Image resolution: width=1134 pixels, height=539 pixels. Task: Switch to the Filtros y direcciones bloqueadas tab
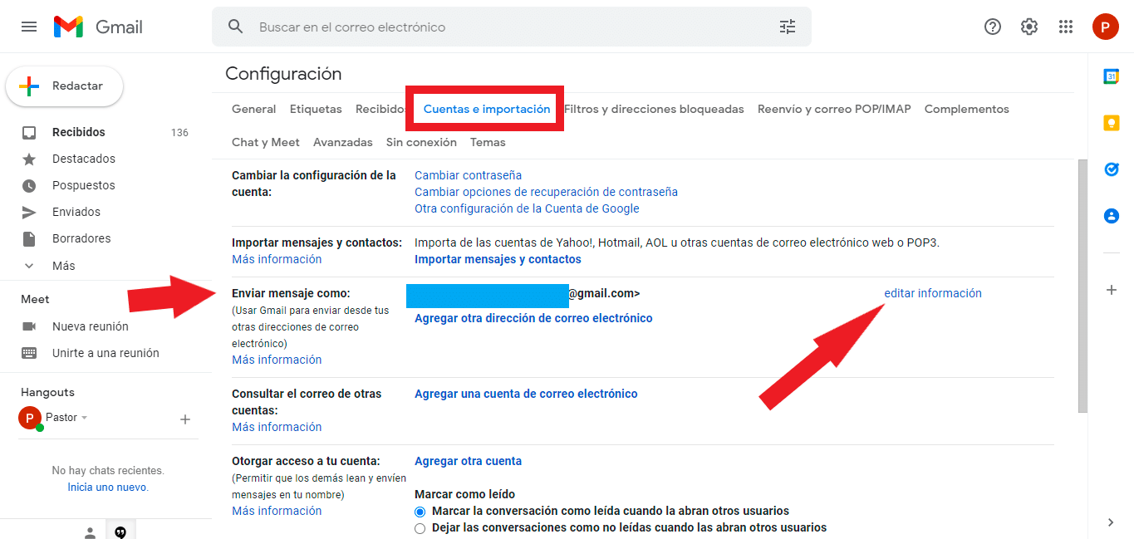656,109
